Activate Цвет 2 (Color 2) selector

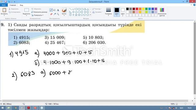(123, 12)
